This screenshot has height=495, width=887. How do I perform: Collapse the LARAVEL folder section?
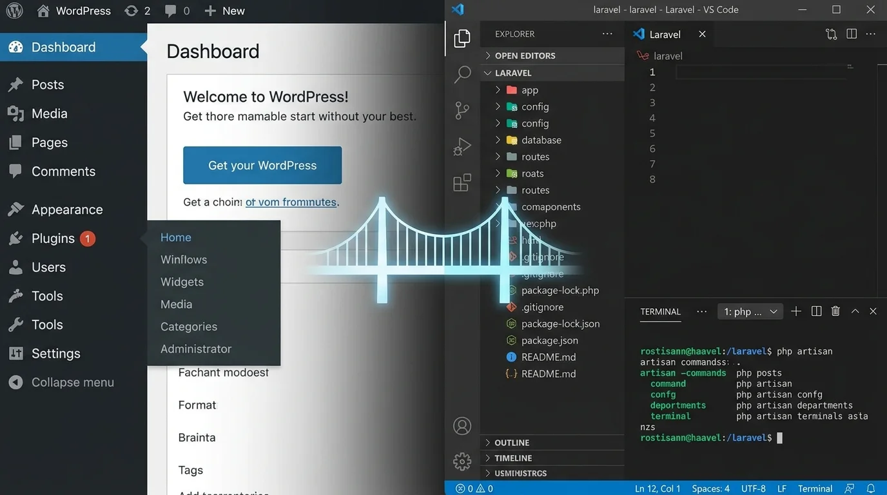pyautogui.click(x=553, y=73)
